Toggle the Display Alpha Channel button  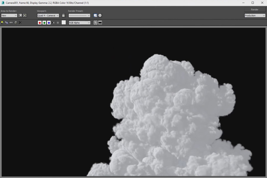[x=53, y=23]
